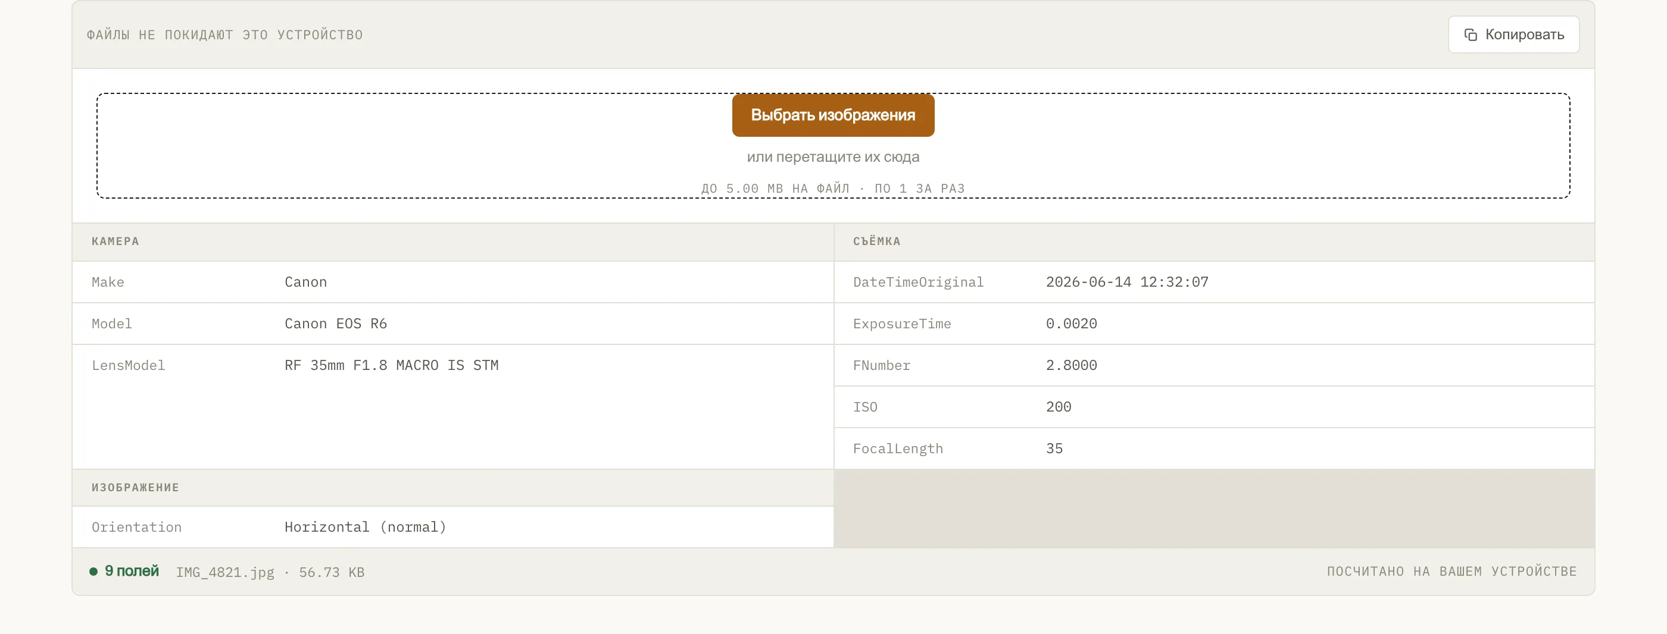
Task: Click the Копировать button
Action: [1513, 35]
